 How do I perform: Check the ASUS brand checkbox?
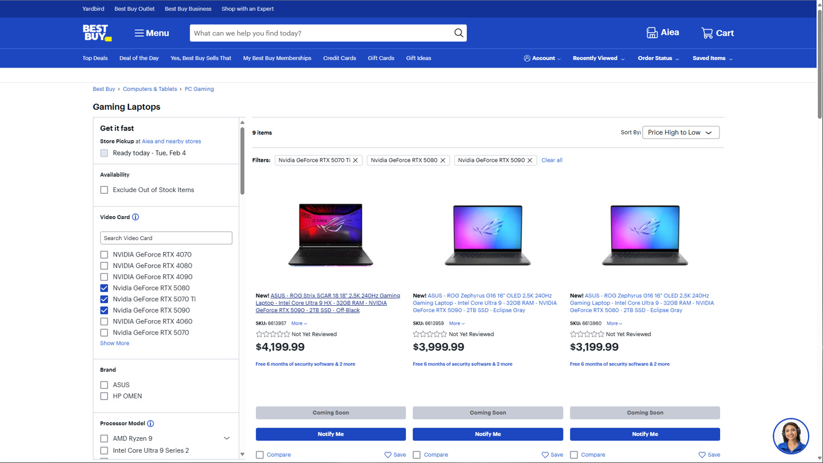point(104,385)
